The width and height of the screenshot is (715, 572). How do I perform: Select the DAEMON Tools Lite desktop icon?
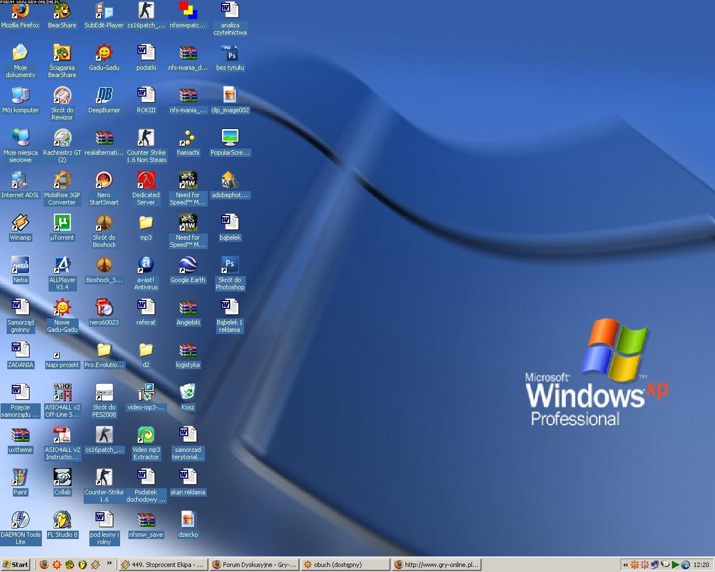tap(20, 528)
